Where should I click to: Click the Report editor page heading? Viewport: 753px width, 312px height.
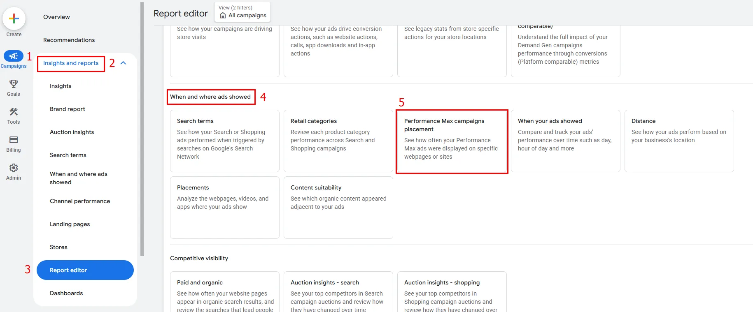[181, 14]
